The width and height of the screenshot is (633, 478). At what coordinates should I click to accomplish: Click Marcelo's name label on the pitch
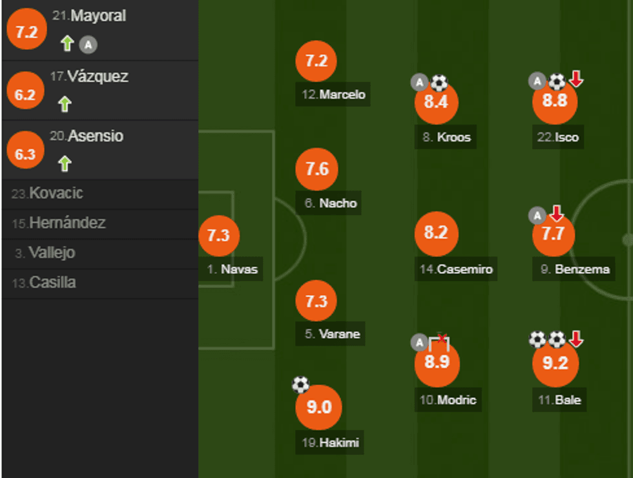333,94
